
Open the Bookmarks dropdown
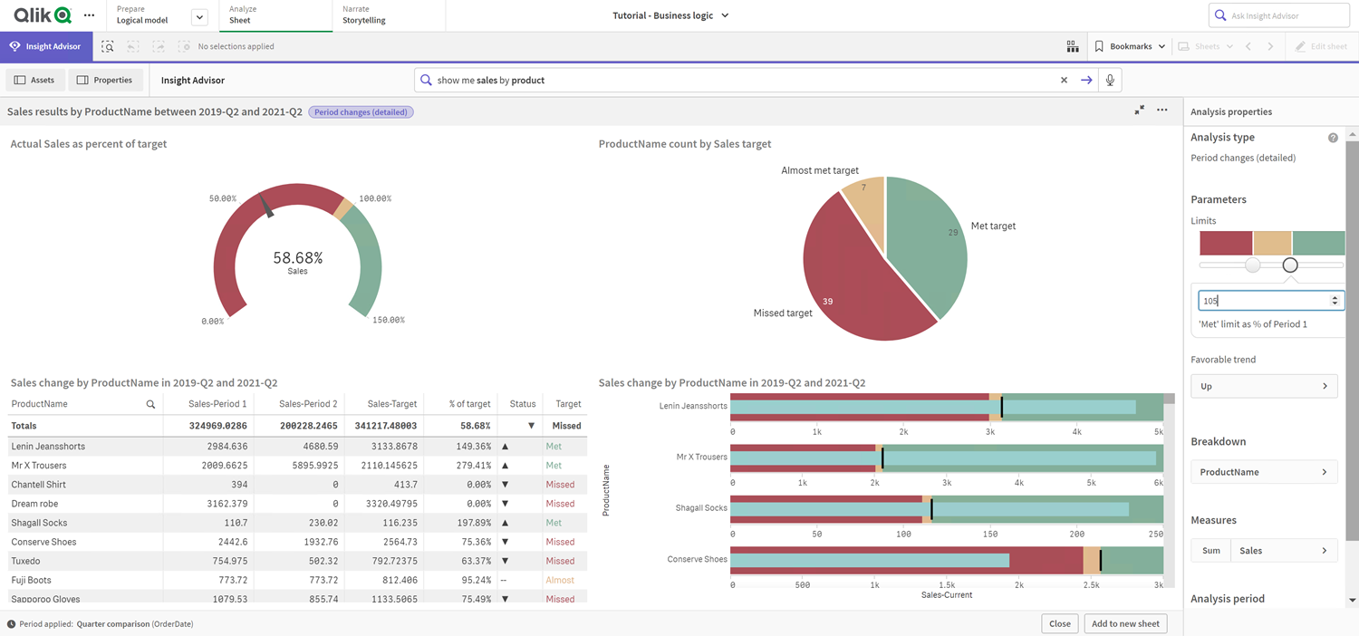[x=1129, y=46]
